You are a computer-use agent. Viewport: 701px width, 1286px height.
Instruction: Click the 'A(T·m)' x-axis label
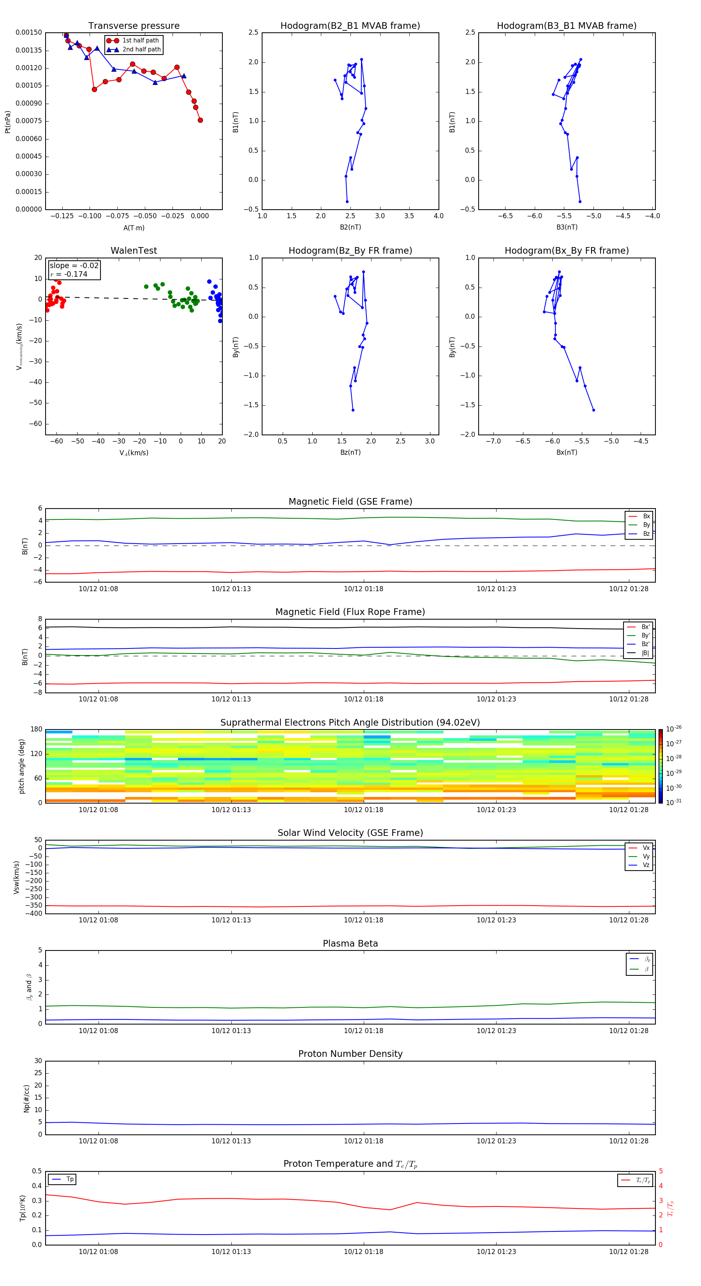(134, 228)
